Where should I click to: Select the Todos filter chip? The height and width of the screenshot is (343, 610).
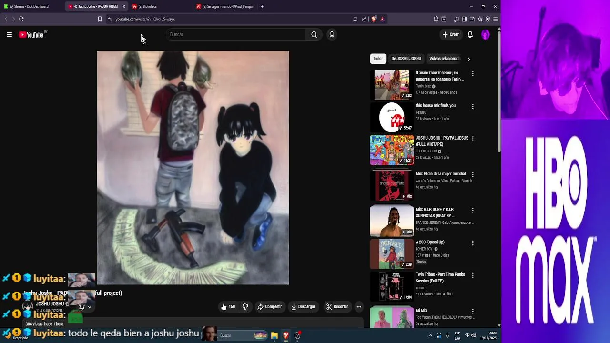(378, 59)
